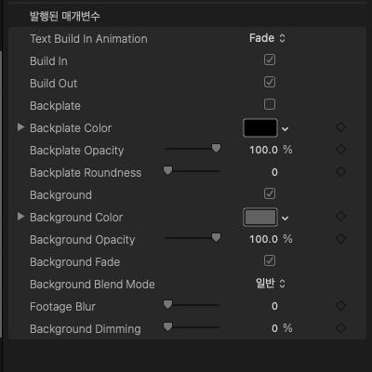The width and height of the screenshot is (372, 372).
Task: Click keyframe diamond for Footage Blur
Action: coord(340,306)
